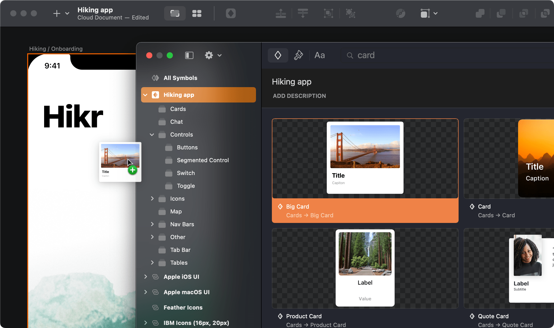554x328 pixels.
Task: Click the Forward arrange icon
Action: point(281,13)
